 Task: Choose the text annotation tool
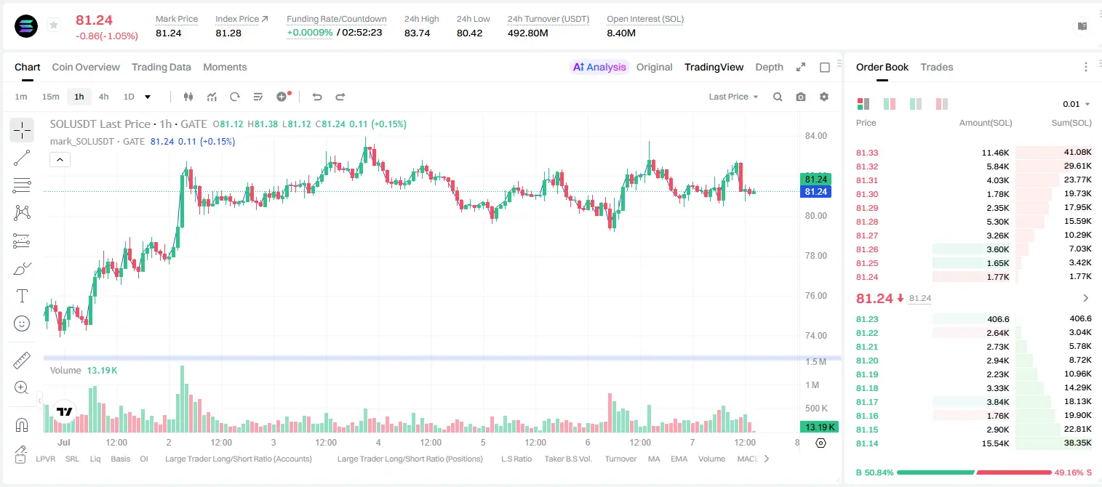(x=22, y=296)
